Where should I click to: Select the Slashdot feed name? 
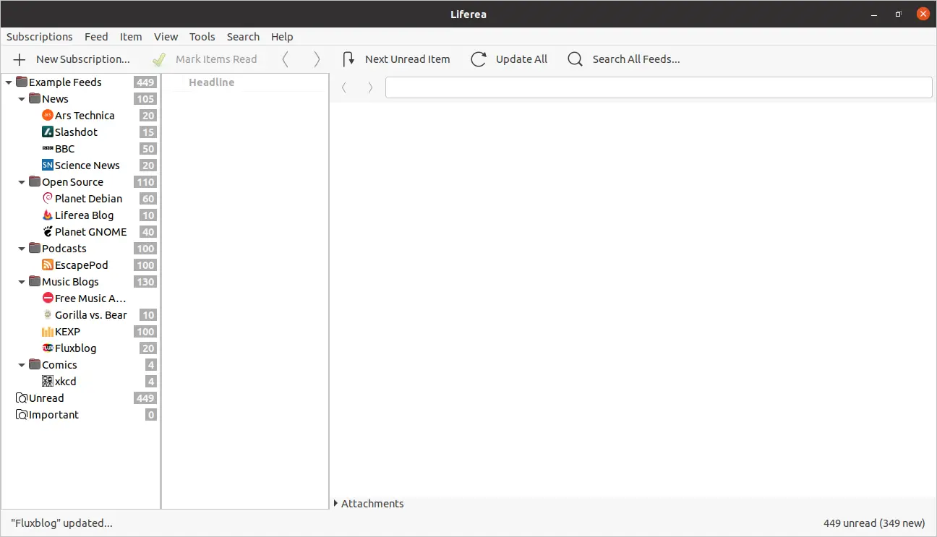76,132
